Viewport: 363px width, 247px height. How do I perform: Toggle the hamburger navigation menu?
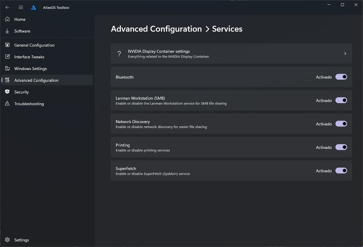(x=21, y=7)
